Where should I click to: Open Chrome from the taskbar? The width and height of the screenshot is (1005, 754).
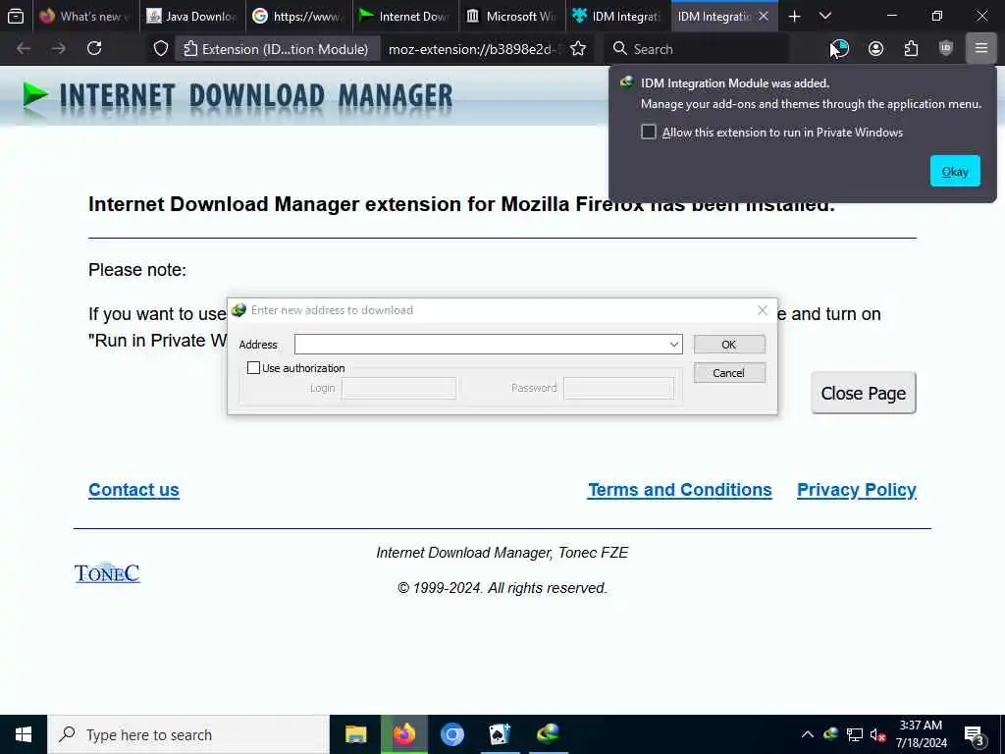click(x=451, y=734)
